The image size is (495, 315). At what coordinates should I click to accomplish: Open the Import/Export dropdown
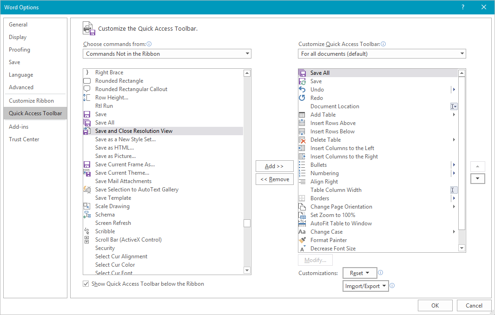(366, 286)
